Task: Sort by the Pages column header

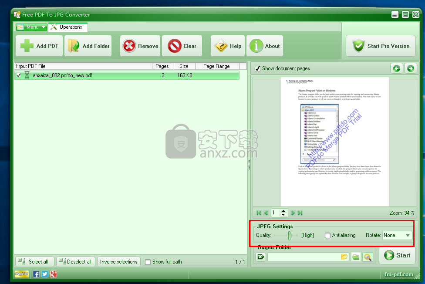Action: (x=163, y=66)
